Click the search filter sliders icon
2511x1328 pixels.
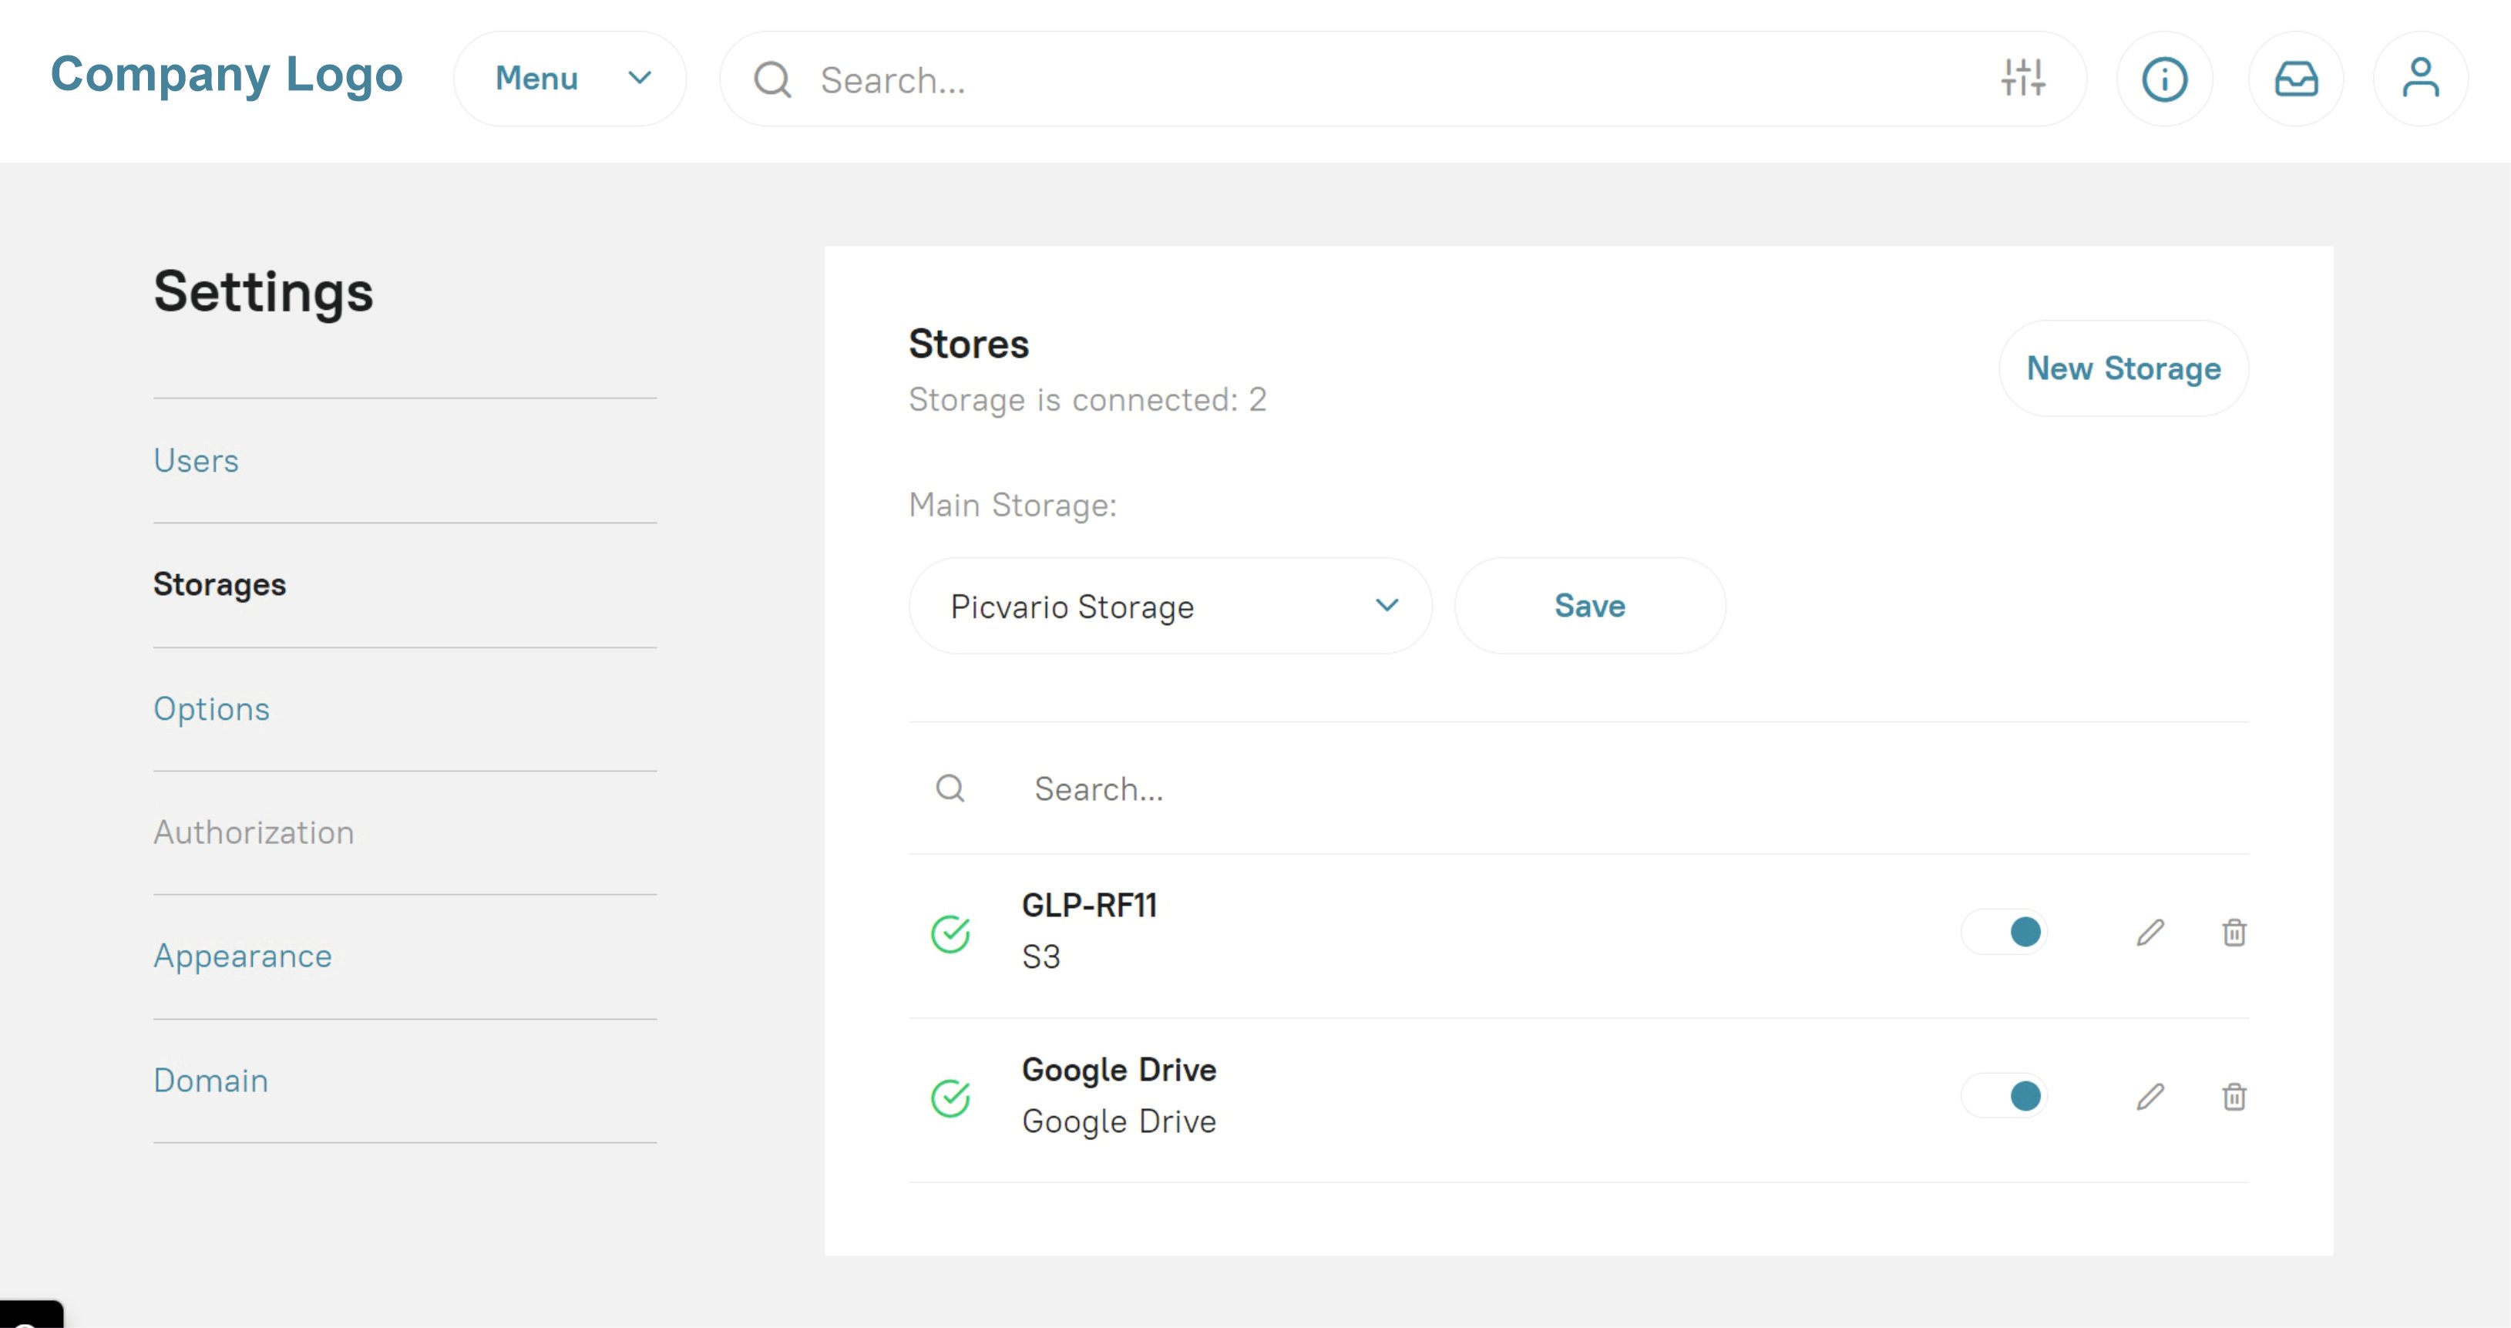pyautogui.click(x=2022, y=78)
